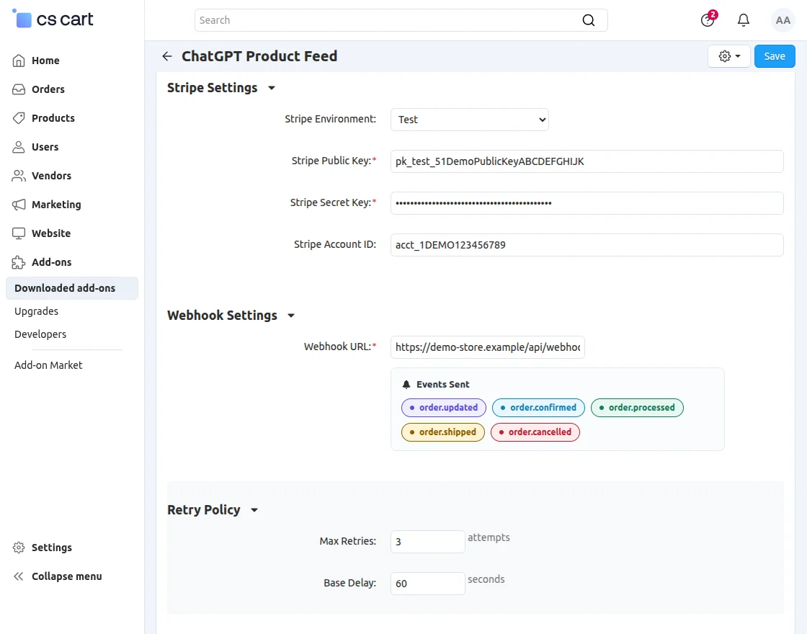Click the CS-Cart logo

[52, 19]
